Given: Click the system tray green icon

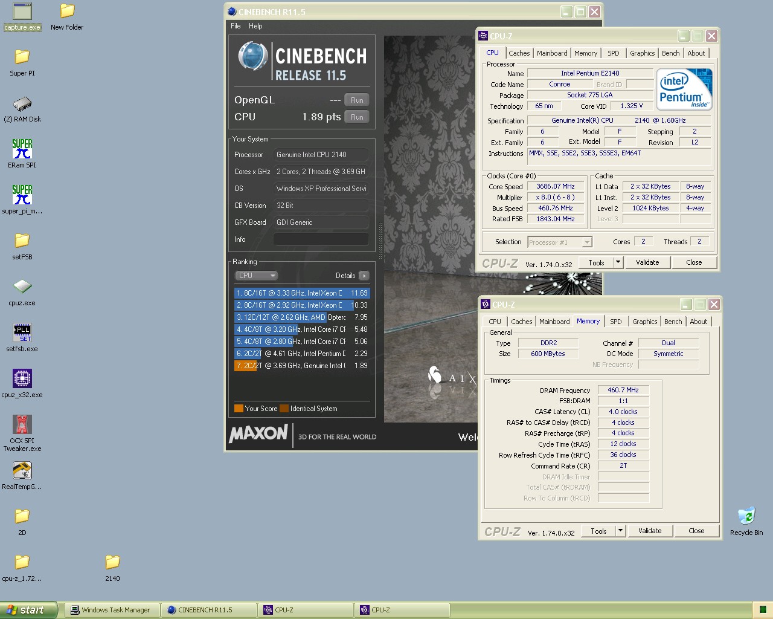Looking at the screenshot, I should tap(762, 610).
